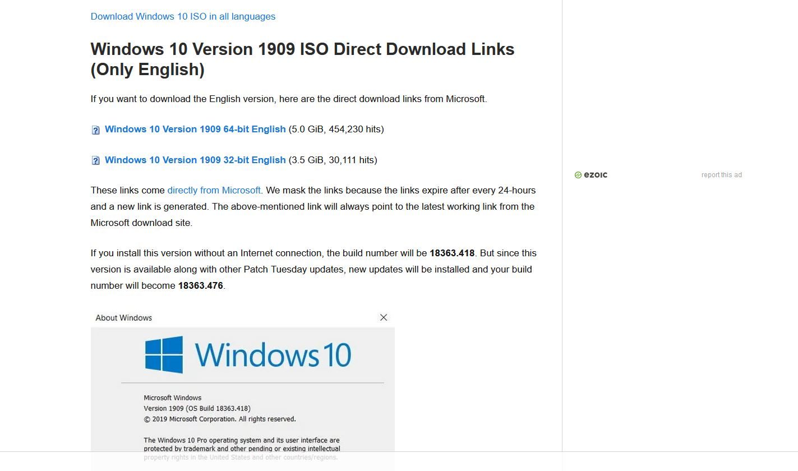Select the bold 18363.418 build number text
This screenshot has width=798, height=471.
[x=451, y=253]
